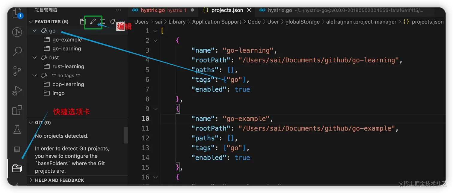Click the Application Support breadcrumb
The width and height of the screenshot is (453, 193).
tap(217, 22)
